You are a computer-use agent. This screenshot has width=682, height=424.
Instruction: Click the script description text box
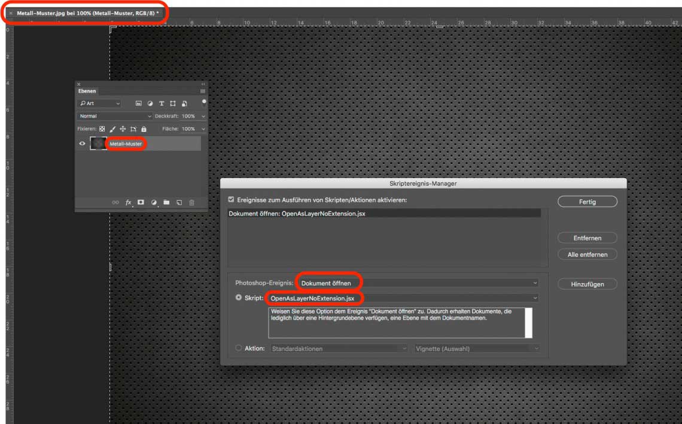[396, 323]
